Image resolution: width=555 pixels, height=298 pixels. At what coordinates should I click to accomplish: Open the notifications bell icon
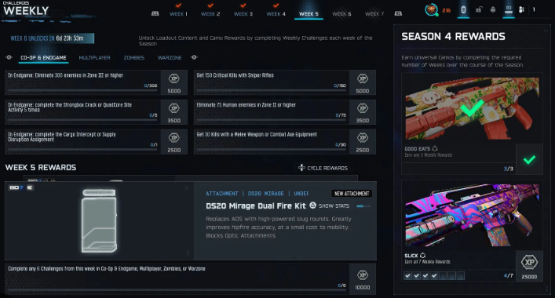493,9
